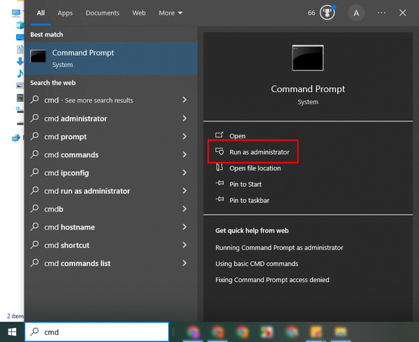Click Open file location in actions list
This screenshot has width=419, height=342.
[255, 168]
